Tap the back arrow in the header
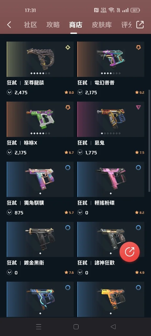 click(9, 25)
